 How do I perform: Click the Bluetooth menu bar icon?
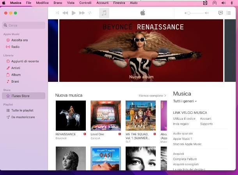point(232,3)
